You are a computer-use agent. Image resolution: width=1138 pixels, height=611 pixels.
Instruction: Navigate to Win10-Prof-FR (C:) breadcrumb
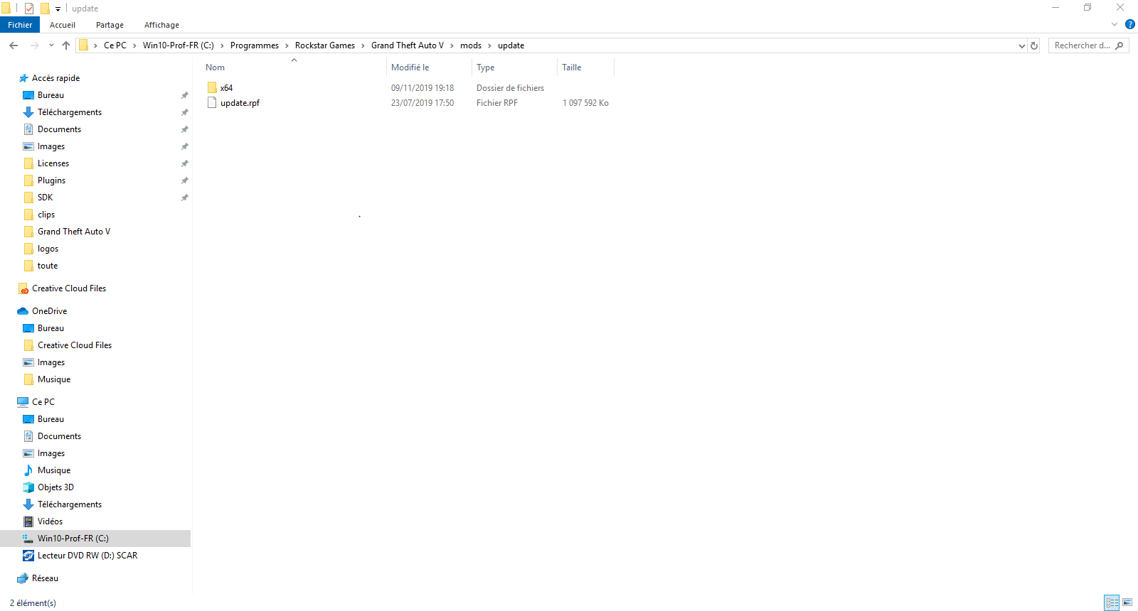(179, 45)
